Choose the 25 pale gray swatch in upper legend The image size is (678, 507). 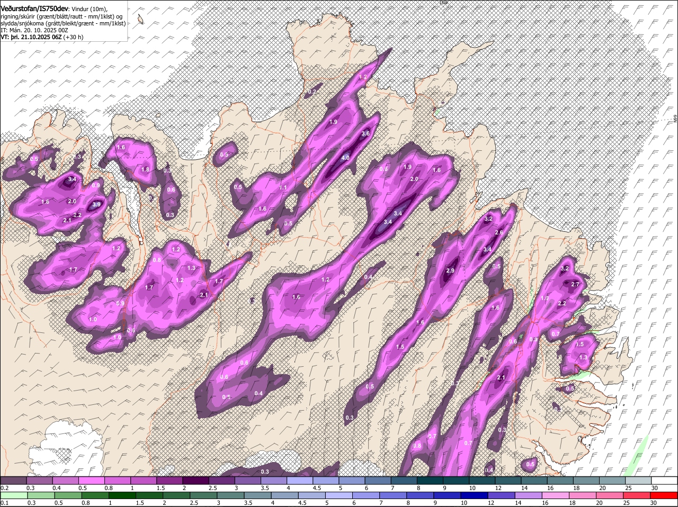pos(639,481)
